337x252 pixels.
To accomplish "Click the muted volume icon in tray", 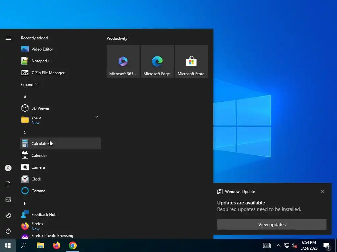I will 294,245.
